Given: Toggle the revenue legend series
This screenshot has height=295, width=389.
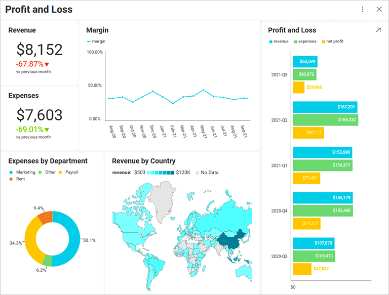Looking at the screenshot, I should point(279,41).
